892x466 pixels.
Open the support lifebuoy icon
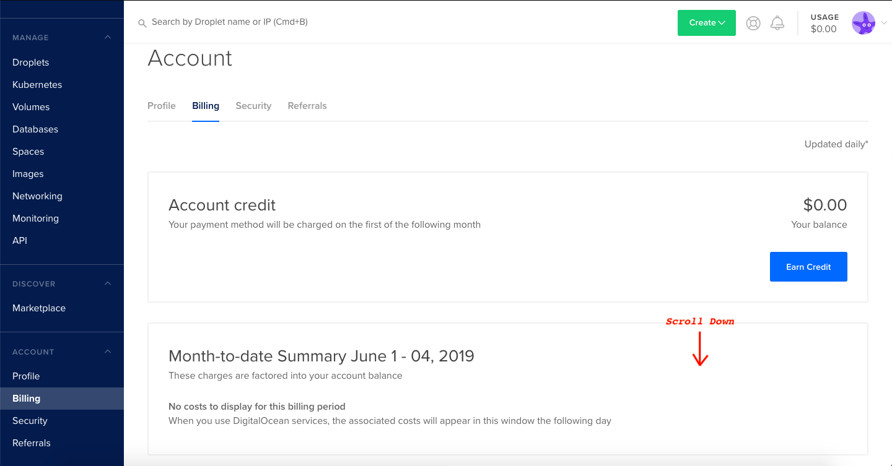[753, 23]
